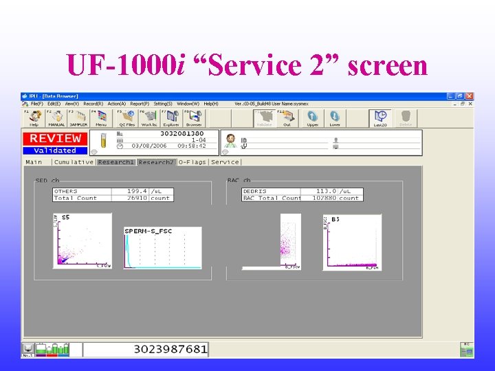This screenshot has height=371, width=495.
Task: Go to the Lower record
Action: (x=335, y=118)
